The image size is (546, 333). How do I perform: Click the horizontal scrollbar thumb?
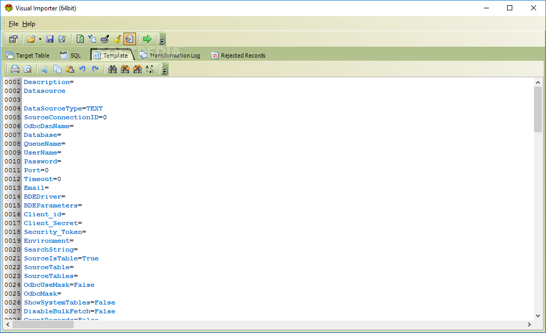tap(43, 324)
